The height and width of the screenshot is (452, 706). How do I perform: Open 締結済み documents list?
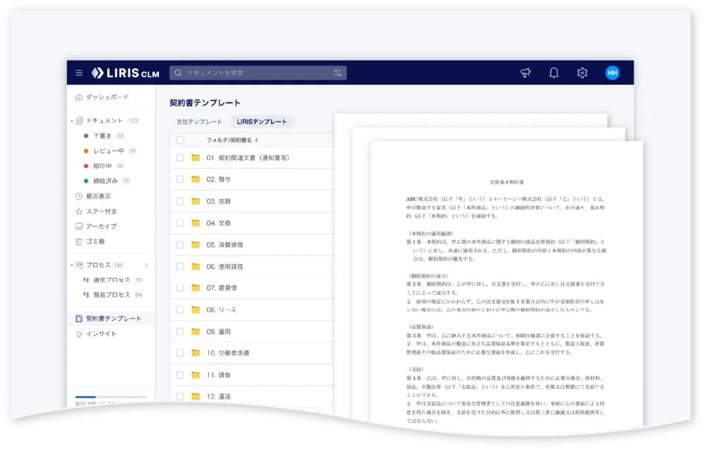(107, 181)
